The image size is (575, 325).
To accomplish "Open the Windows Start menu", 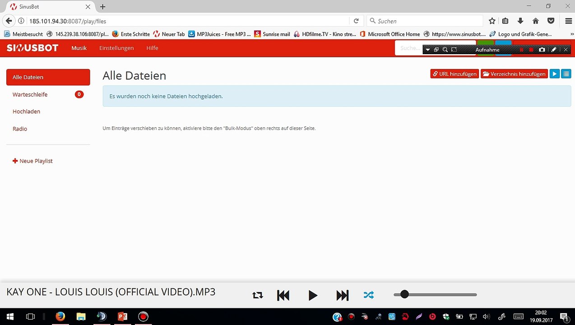I will (x=10, y=316).
